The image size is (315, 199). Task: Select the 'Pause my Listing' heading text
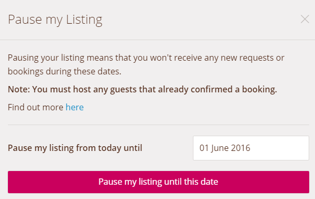[x=55, y=20]
